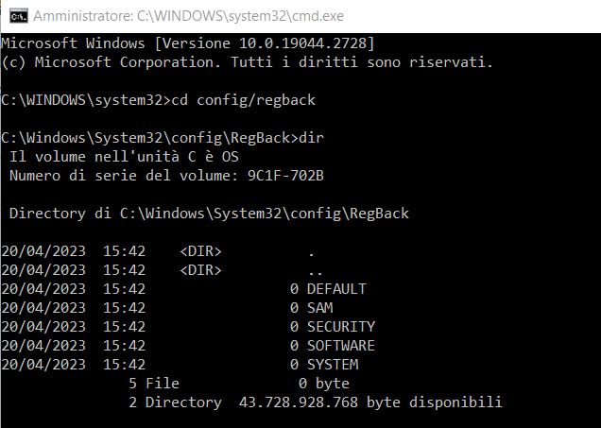
Task: Click the free space value 43.728.928.768 byte
Action: point(319,402)
